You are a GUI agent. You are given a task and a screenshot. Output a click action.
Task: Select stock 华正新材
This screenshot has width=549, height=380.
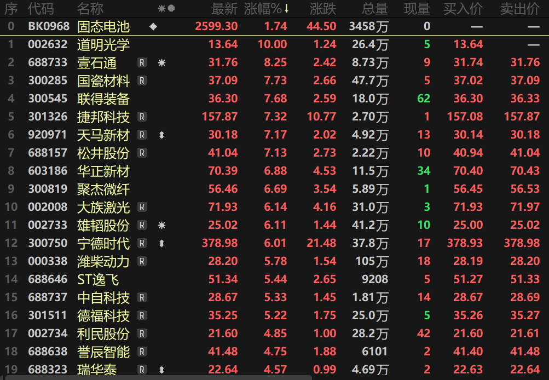pyautogui.click(x=103, y=171)
